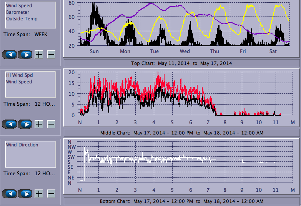
Task: Select Wind Direction in bottom chart list
Action: tap(22, 145)
